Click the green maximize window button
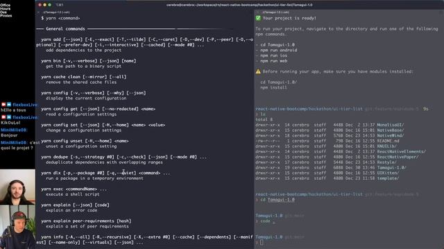The height and width of the screenshot is (249, 444). coord(49,5)
